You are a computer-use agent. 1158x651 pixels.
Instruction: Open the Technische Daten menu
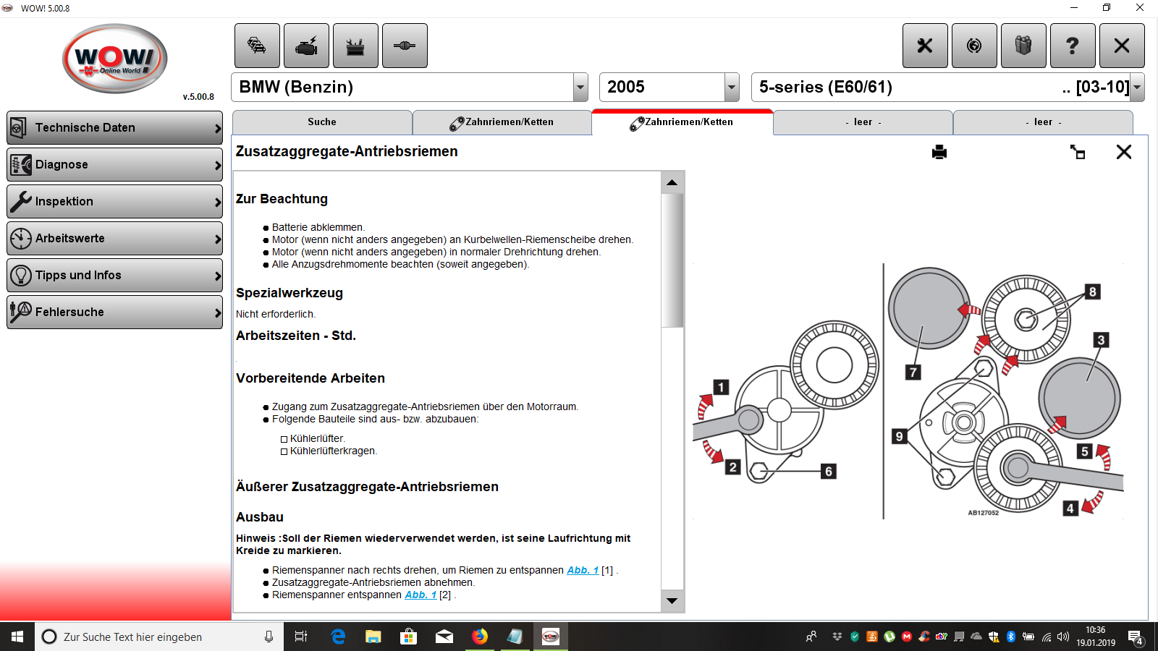coord(114,128)
